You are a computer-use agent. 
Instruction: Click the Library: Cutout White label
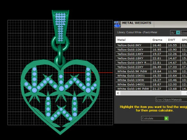[x=137, y=32]
